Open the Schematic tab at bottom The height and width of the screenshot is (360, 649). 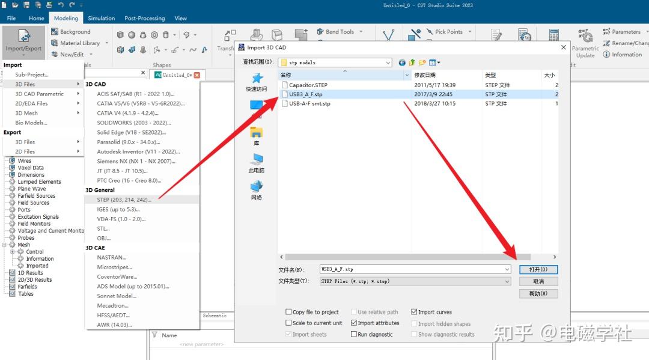click(x=215, y=316)
